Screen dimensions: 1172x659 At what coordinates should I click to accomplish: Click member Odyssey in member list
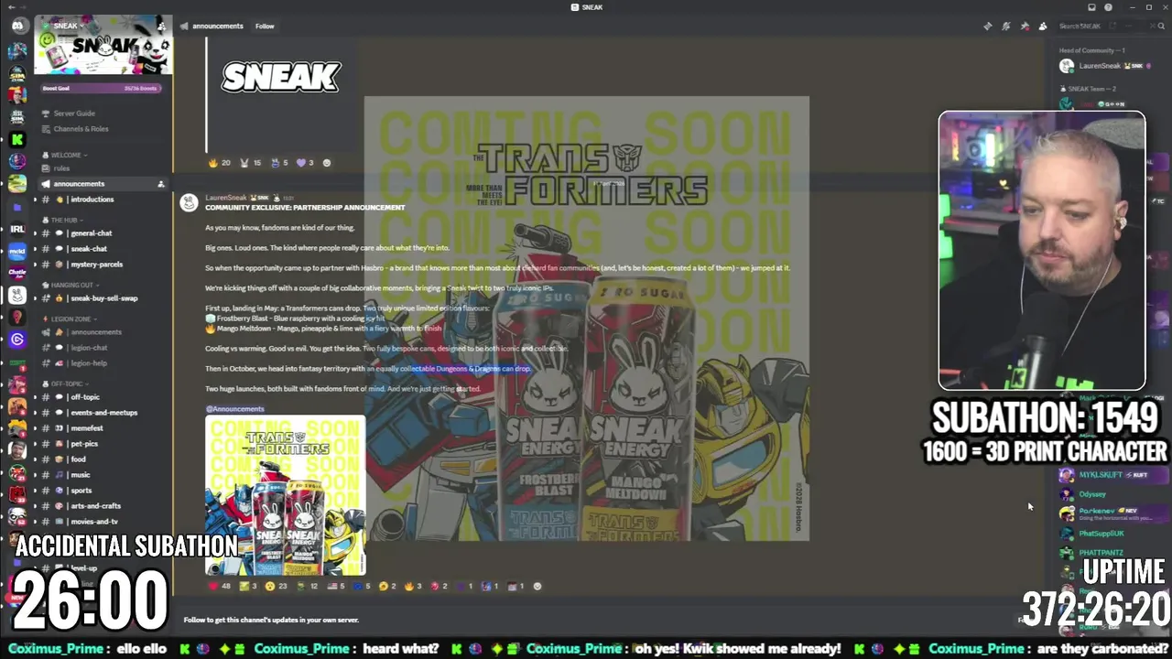point(1092,494)
